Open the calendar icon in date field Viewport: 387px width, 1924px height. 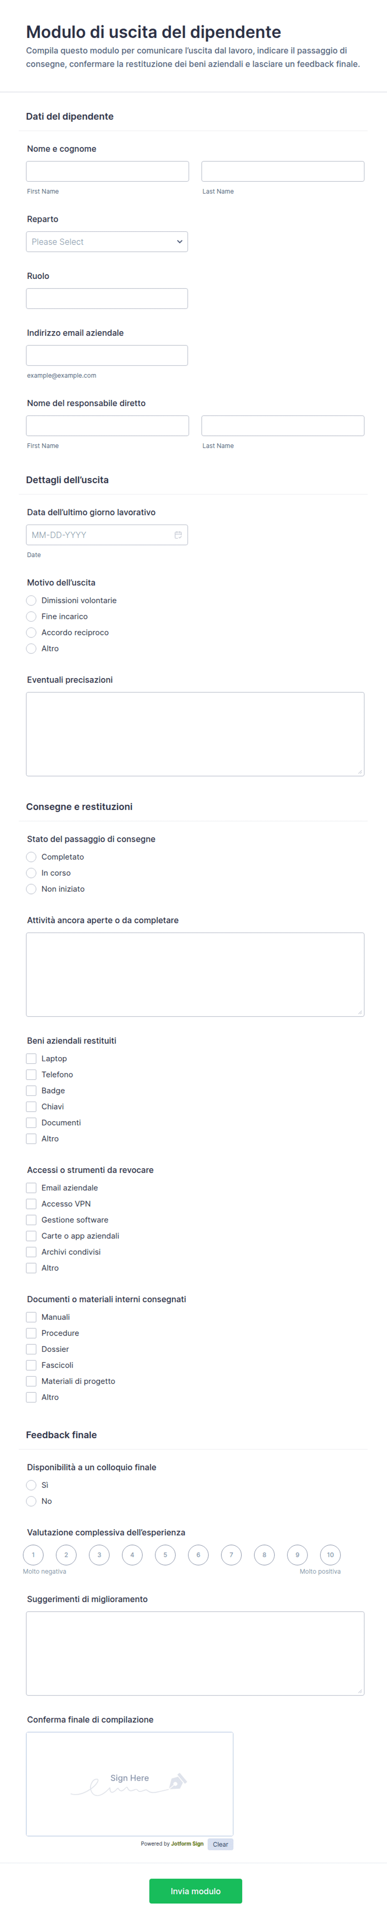pyautogui.click(x=178, y=535)
